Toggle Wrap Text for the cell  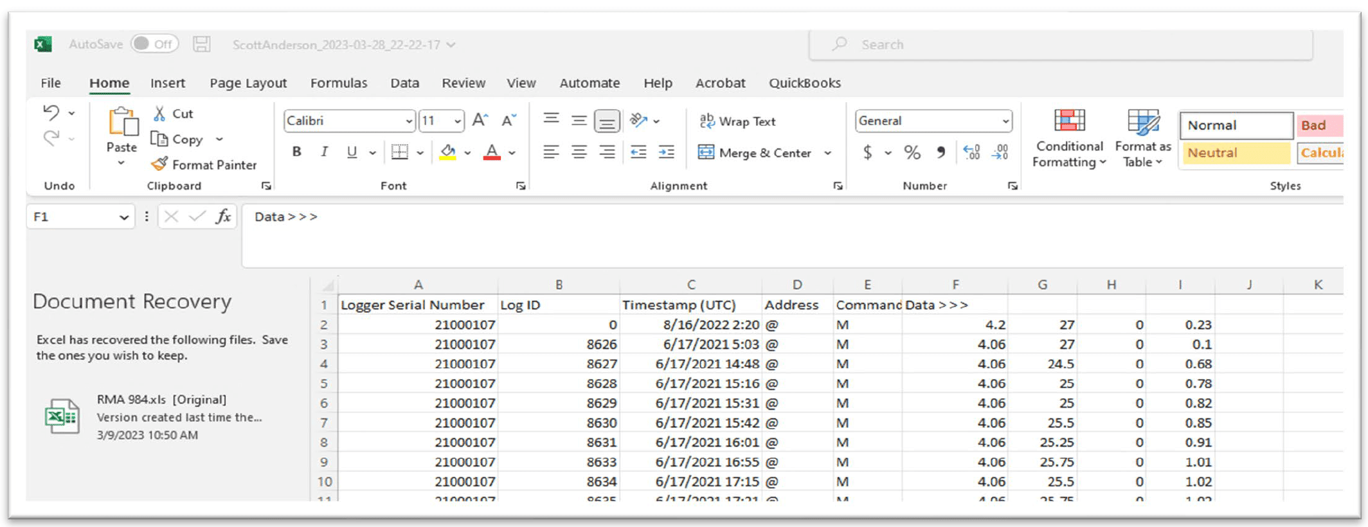point(737,121)
